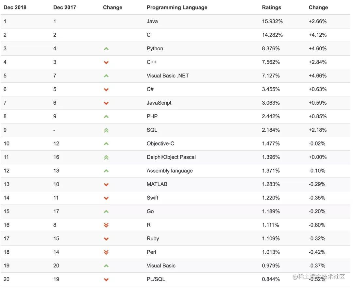Click the red down arrow for PL/SQL
This screenshot has width=353, height=288.
pyautogui.click(x=106, y=280)
